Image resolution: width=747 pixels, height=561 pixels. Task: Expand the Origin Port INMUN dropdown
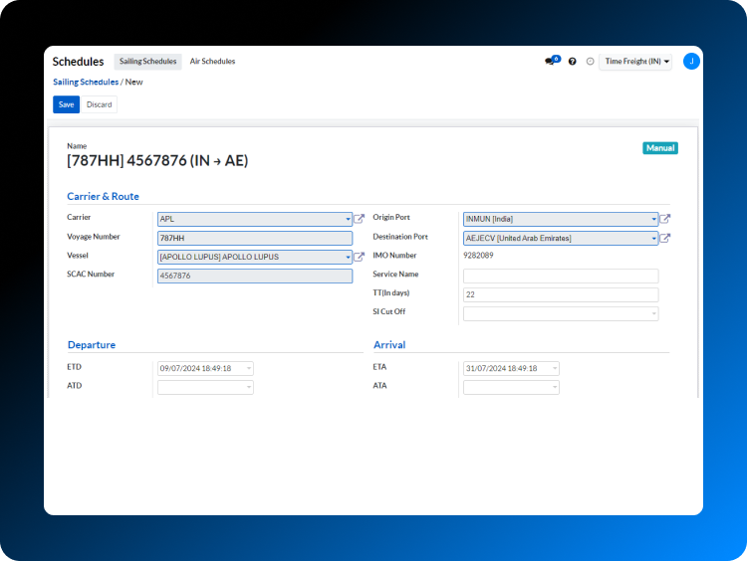(x=653, y=219)
